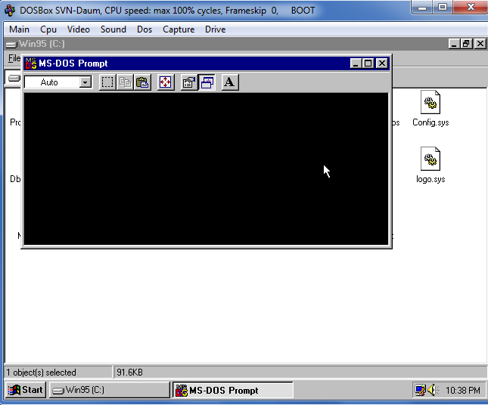The height and width of the screenshot is (405, 488).
Task: Select the logo.sys file icon
Action: (x=430, y=159)
